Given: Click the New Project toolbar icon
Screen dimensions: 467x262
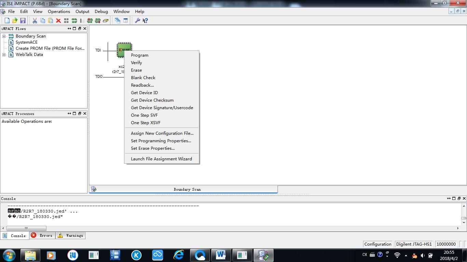Looking at the screenshot, I should coord(7,21).
